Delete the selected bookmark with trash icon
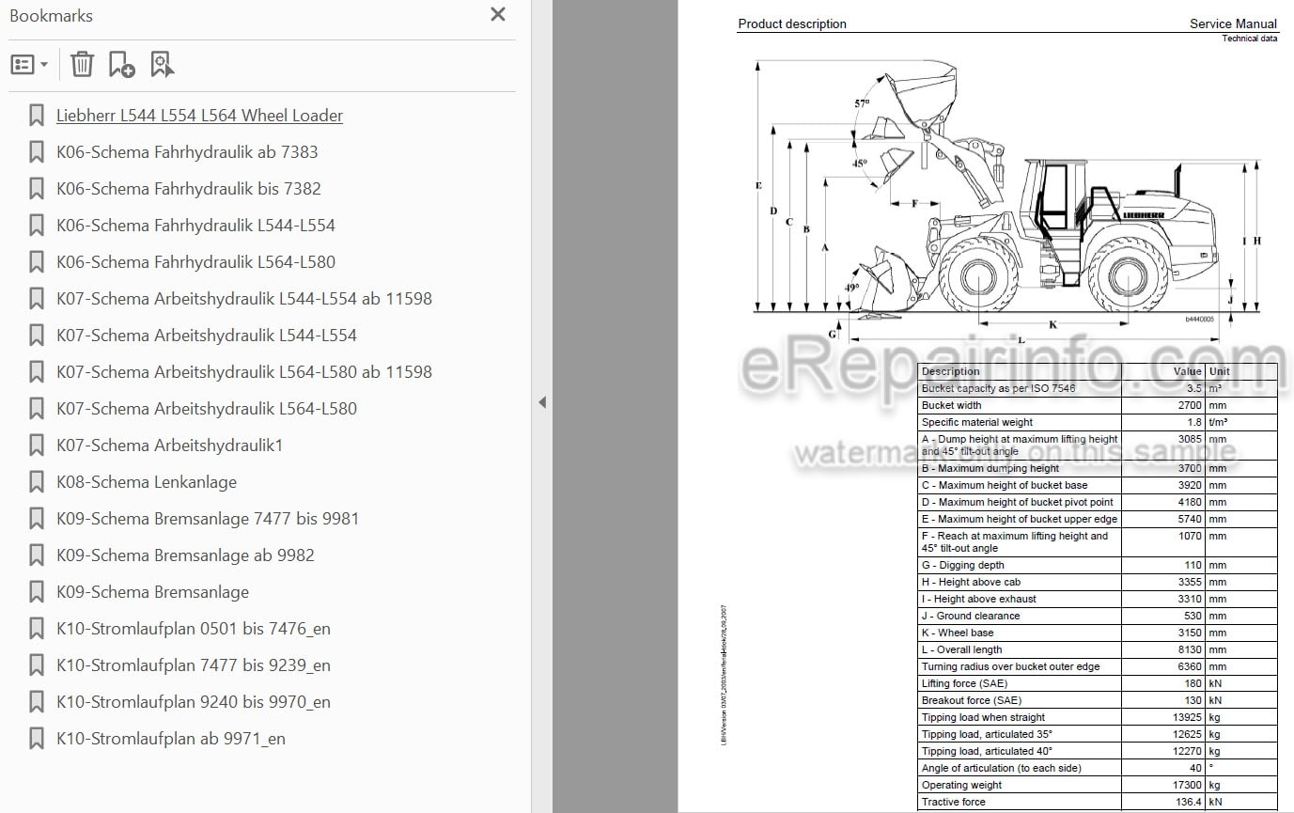The height and width of the screenshot is (813, 1294). pos(82,64)
